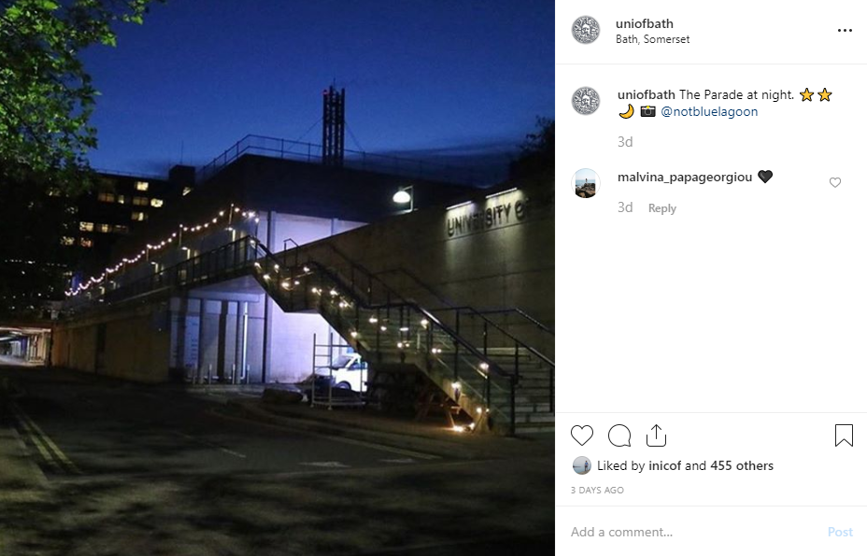Viewport: 867px width, 556px height.
Task: View the 455 others who liked
Action: coord(742,465)
